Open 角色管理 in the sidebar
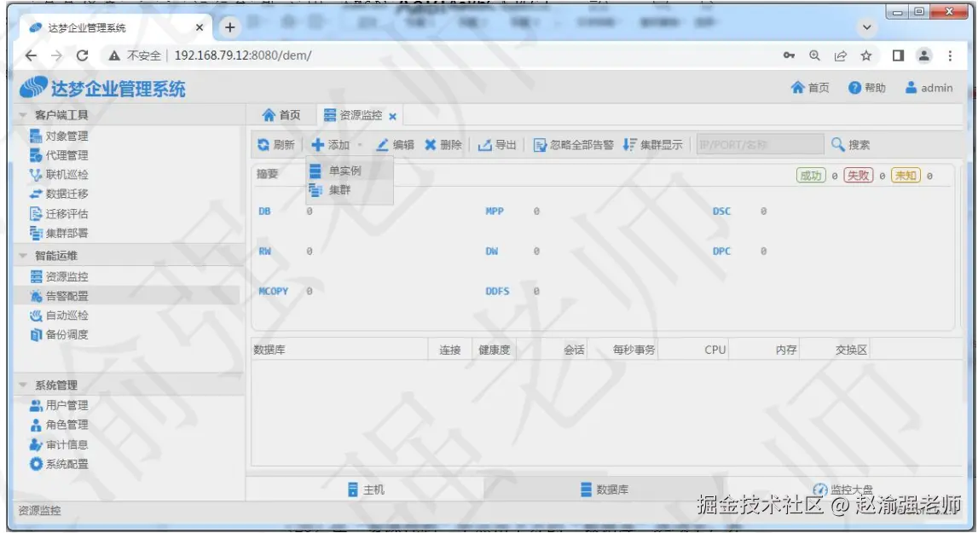 (59, 425)
